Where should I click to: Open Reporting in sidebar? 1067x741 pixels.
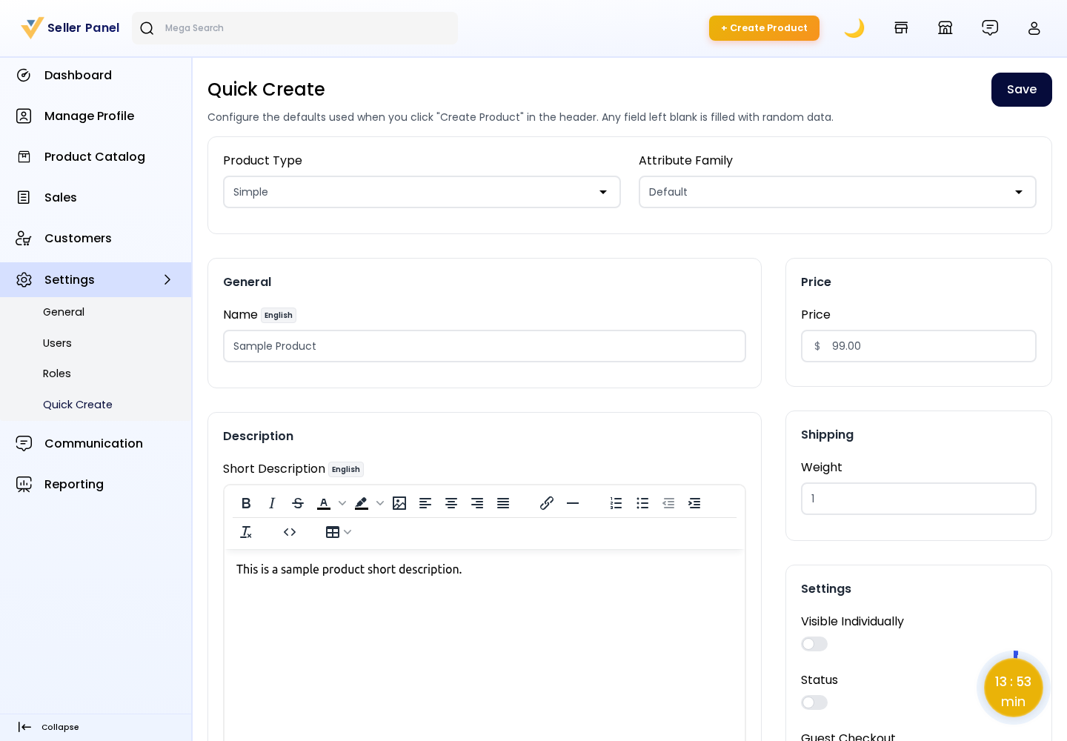tap(96, 484)
